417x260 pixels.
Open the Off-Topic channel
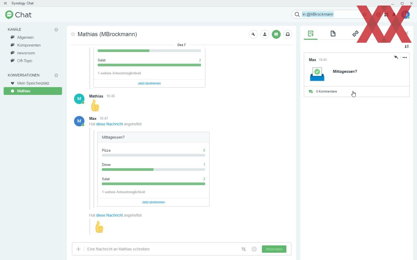tap(25, 61)
